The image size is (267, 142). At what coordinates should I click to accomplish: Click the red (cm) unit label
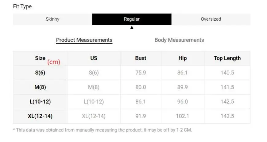pyautogui.click(x=54, y=62)
